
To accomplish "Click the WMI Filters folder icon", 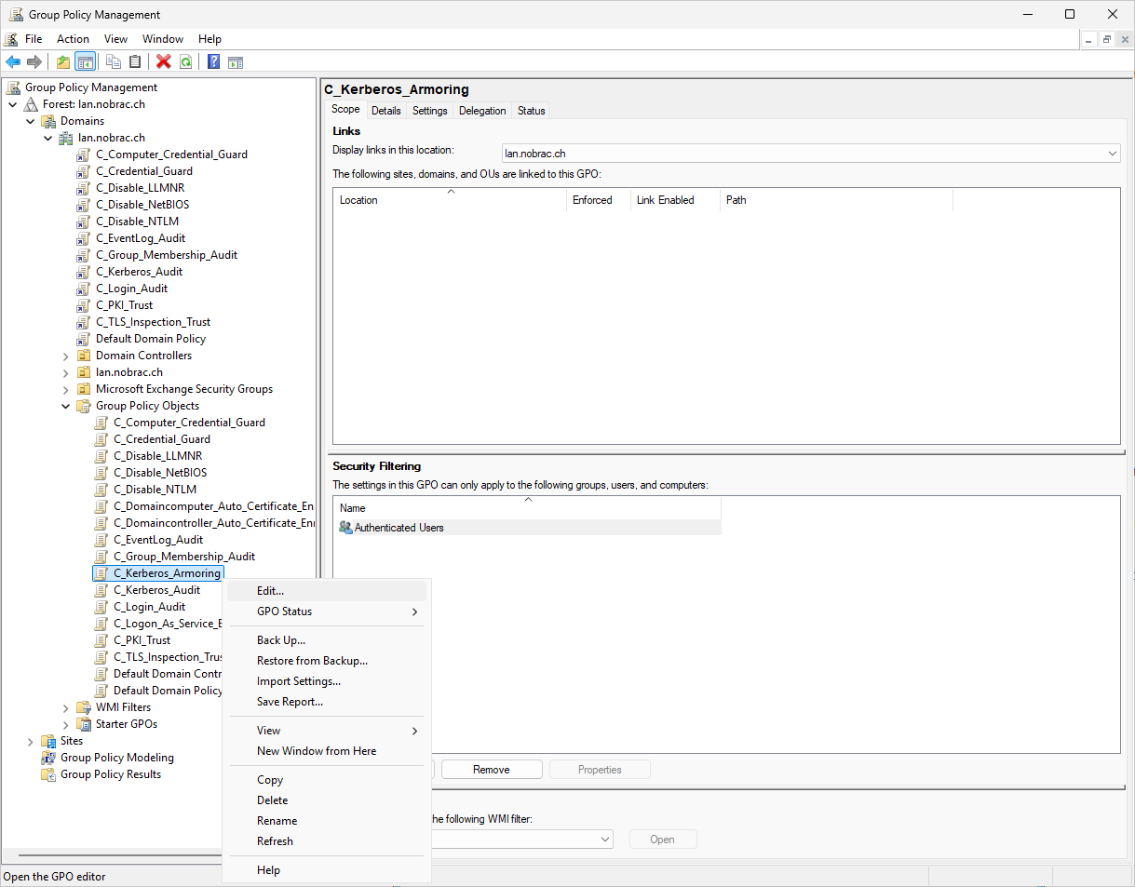I will (85, 707).
